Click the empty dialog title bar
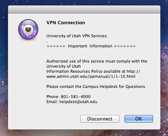Image resolution: width=168 pixels, height=136 pixels. pyautogui.click(x=84, y=9)
